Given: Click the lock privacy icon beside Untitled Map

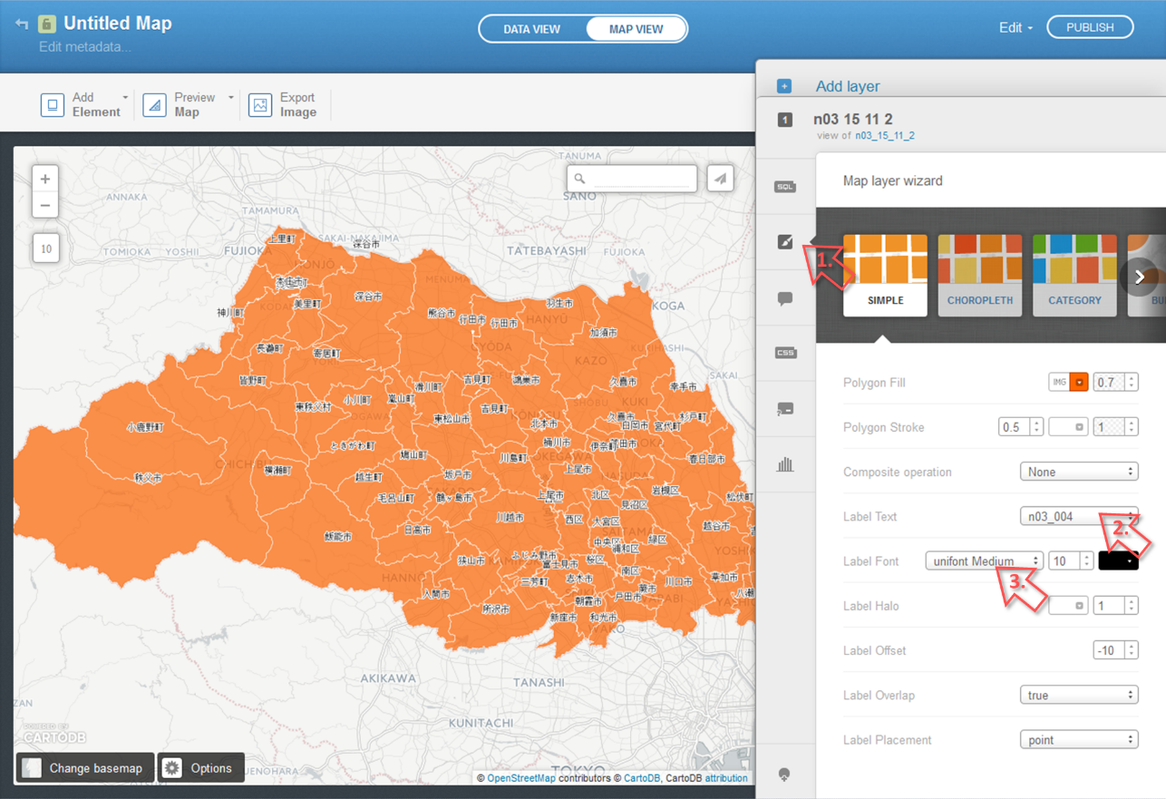Looking at the screenshot, I should (x=46, y=24).
